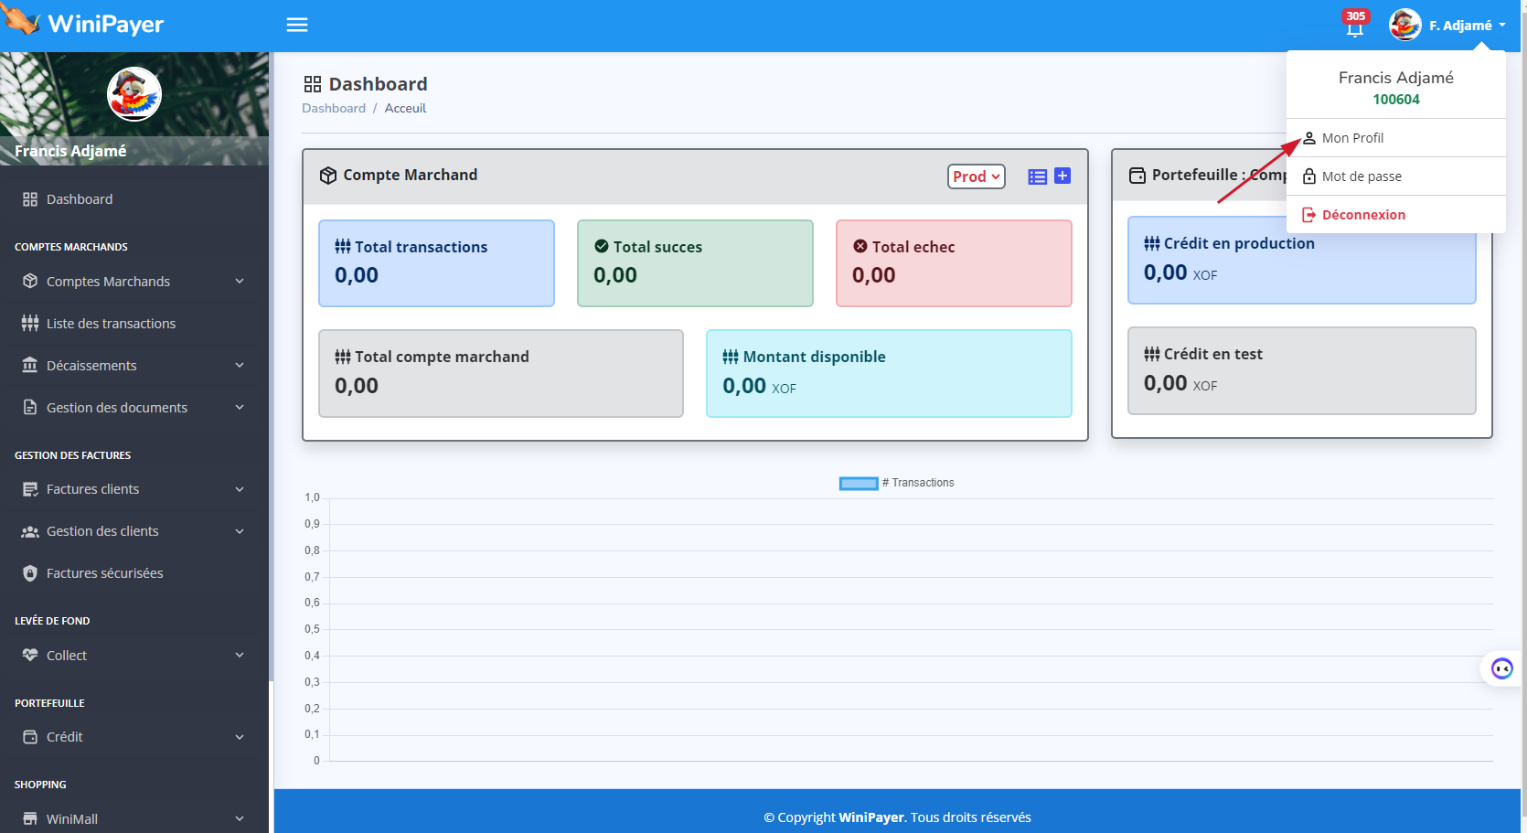Click the Gestion des documents file icon

30,407
